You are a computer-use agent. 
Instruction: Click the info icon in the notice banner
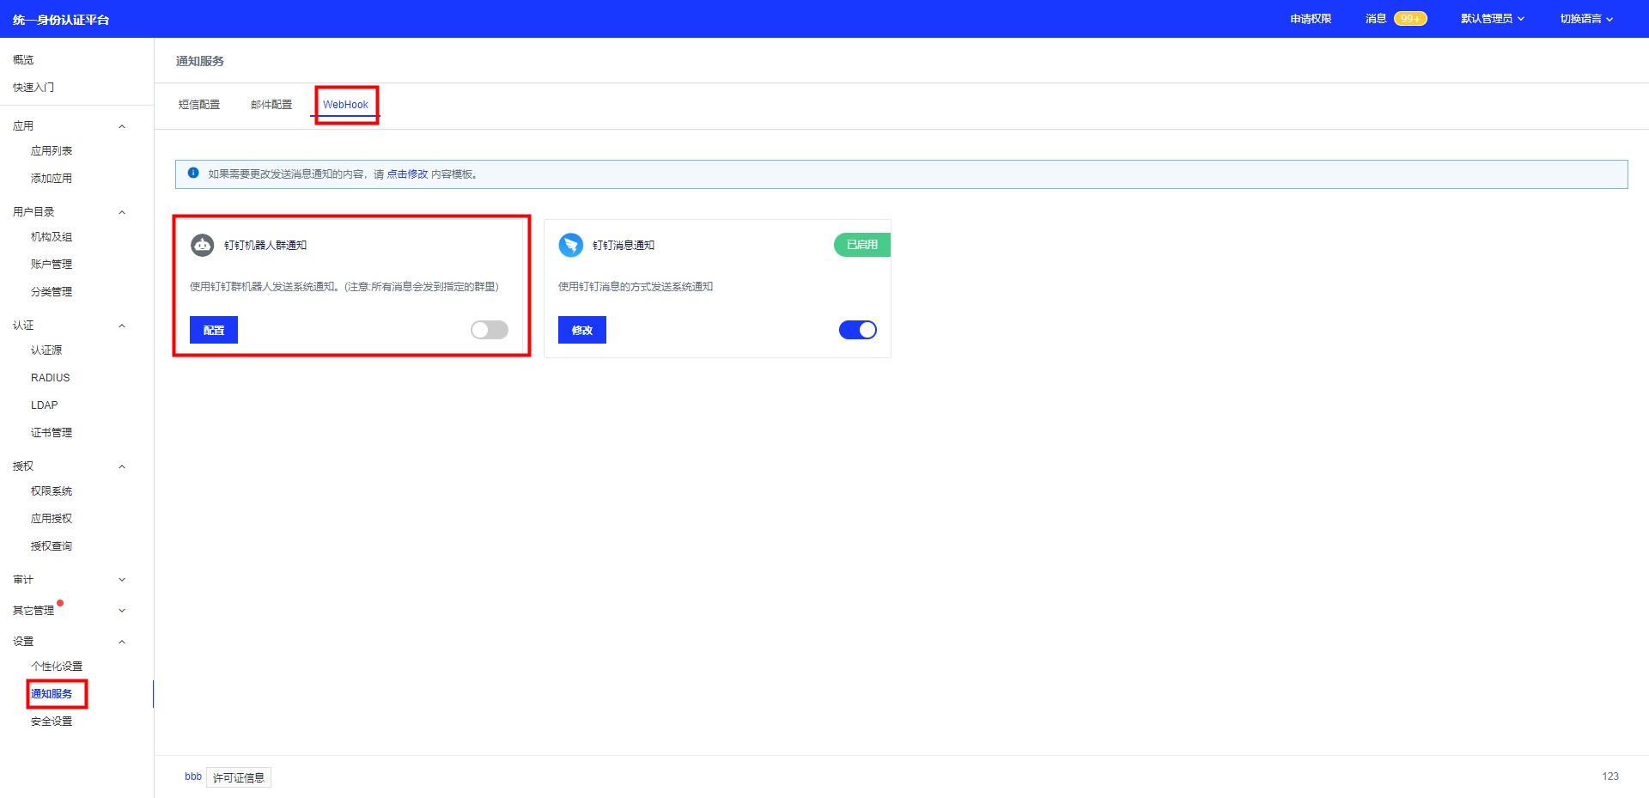[x=193, y=173]
